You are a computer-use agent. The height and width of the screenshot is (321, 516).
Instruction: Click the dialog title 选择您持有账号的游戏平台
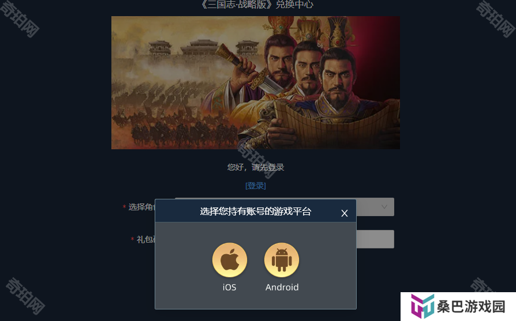click(x=255, y=212)
